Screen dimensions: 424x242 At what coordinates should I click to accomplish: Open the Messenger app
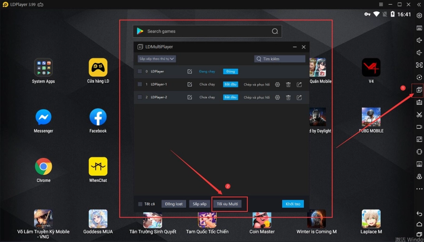[x=43, y=117]
